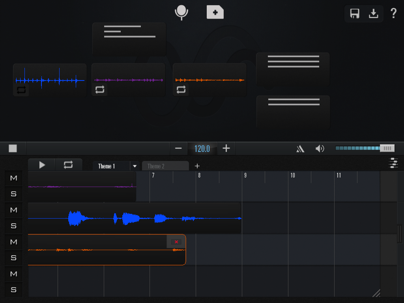The image size is (404, 303).
Task: Decrease tempo with the minus button
Action: click(178, 148)
